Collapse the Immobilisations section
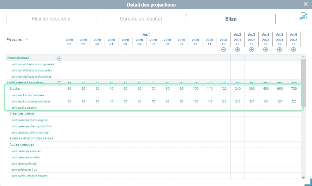The image size is (312, 186). coord(59,58)
